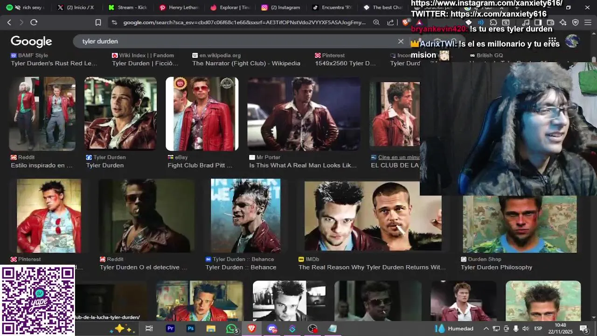
Task: Show hidden system tray icons chevron
Action: tap(486, 329)
